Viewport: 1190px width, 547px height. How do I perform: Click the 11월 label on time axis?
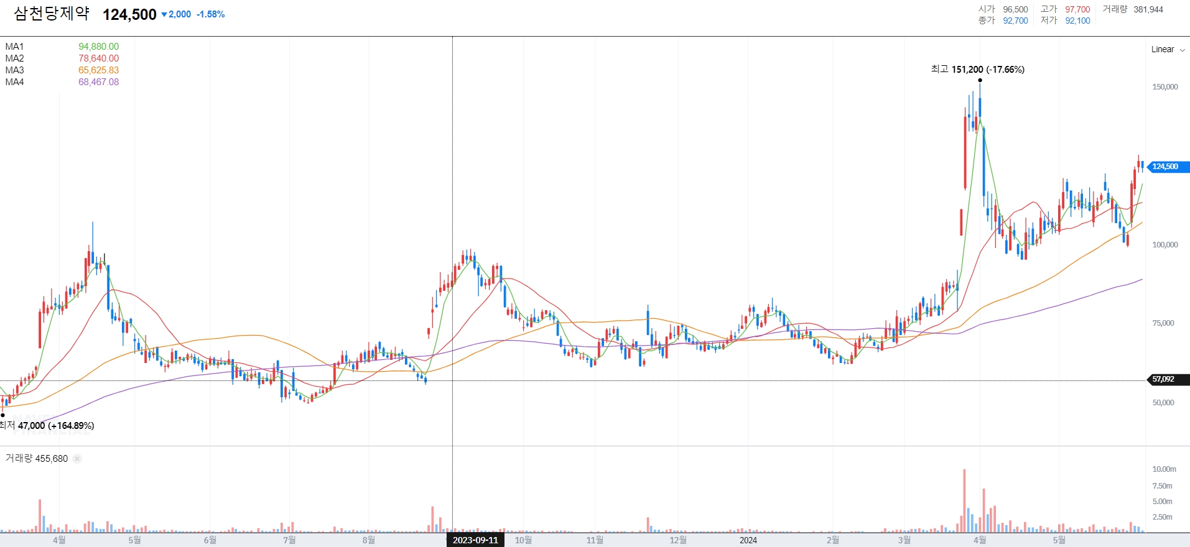point(595,540)
